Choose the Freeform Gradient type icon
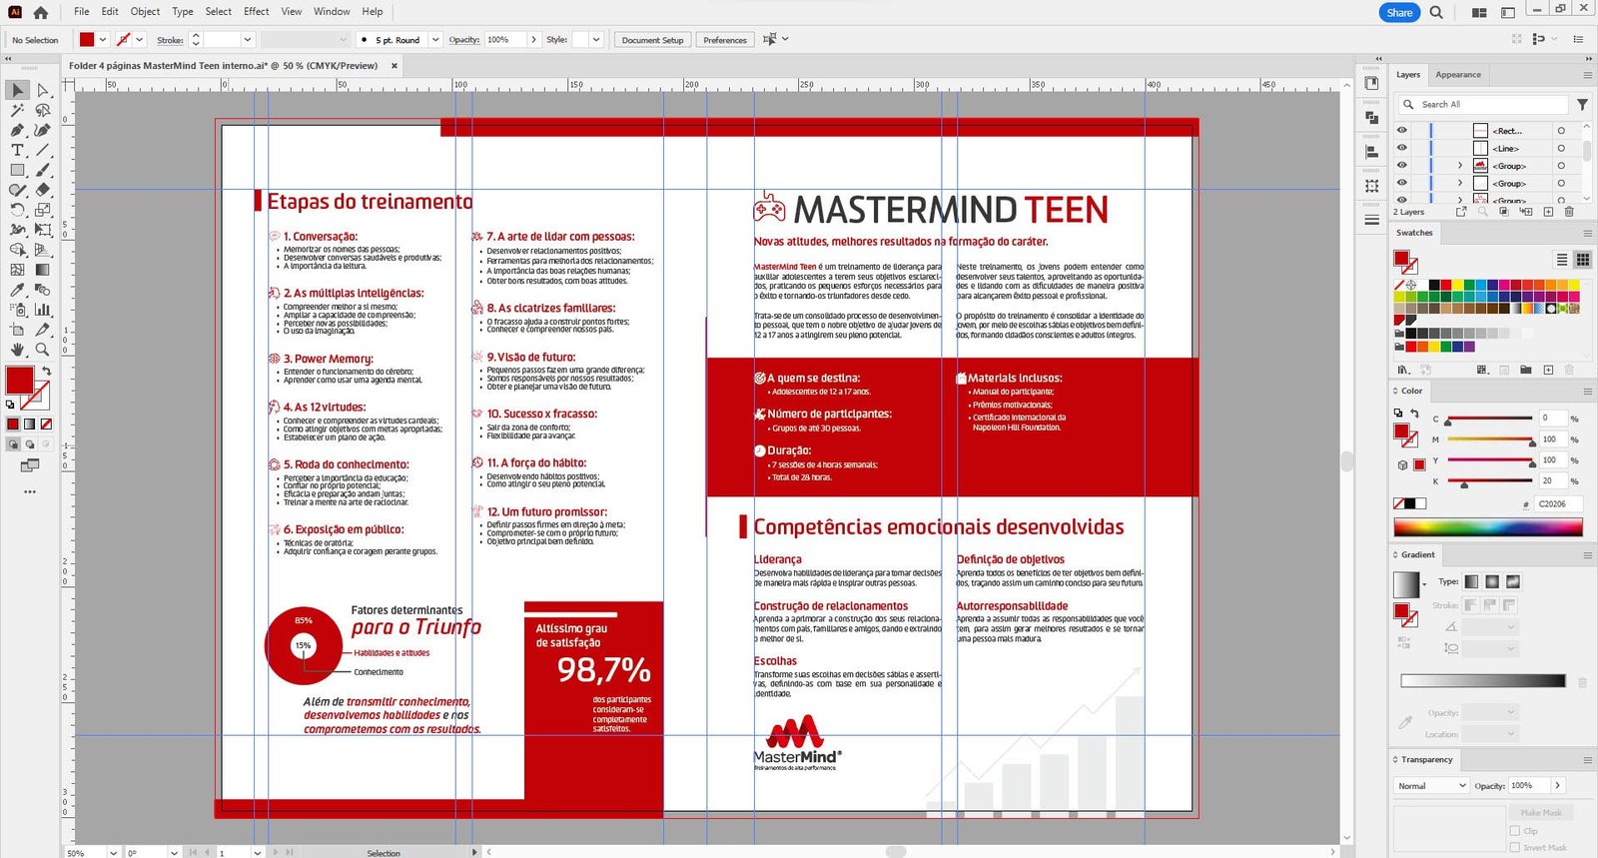Screen dimensions: 1598x858 click(x=1513, y=581)
